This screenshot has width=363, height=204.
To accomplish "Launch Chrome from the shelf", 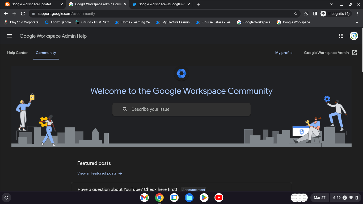I will [159, 198].
